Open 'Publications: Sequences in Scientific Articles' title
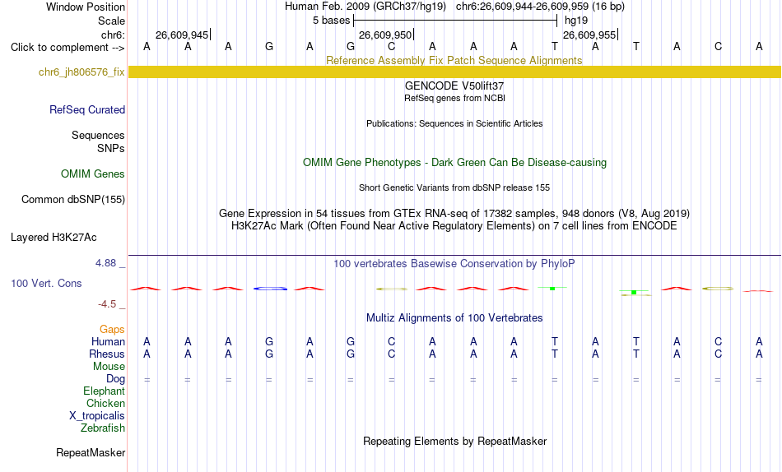The height and width of the screenshot is (472, 782). [x=454, y=123]
